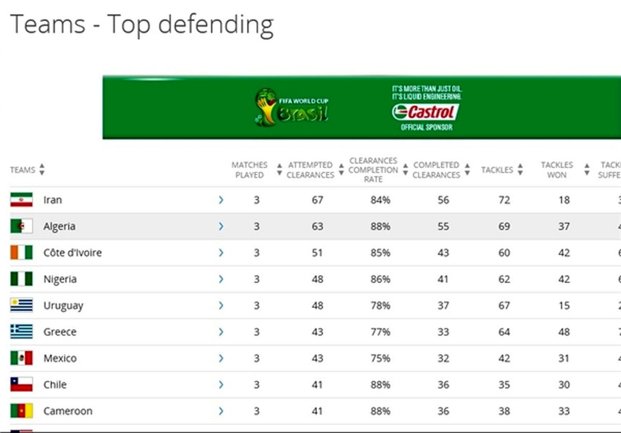The image size is (621, 433).
Task: Sort by Completed Clearances arrows
Action: (x=467, y=170)
